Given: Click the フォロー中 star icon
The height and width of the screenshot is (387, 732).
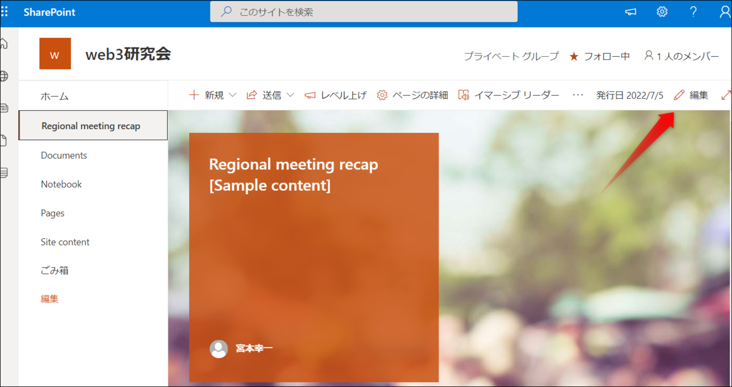Looking at the screenshot, I should tap(574, 57).
